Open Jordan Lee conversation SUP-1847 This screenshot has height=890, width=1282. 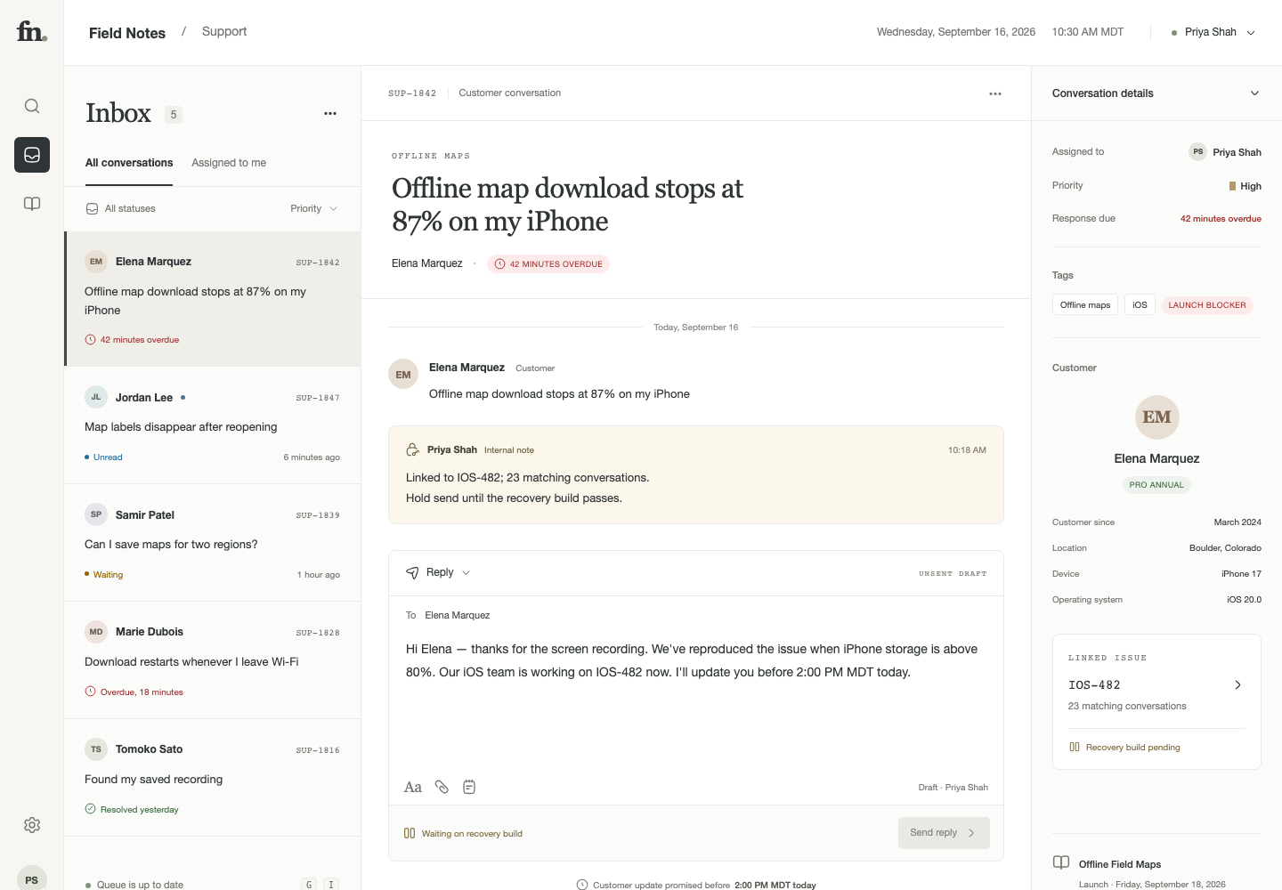pos(213,425)
